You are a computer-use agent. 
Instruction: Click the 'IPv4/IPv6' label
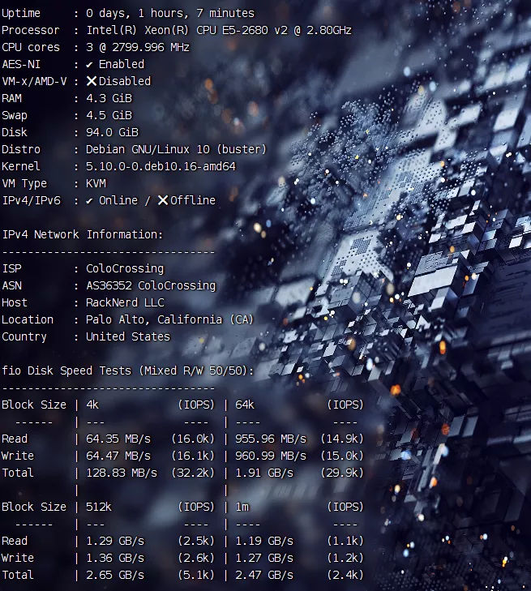(x=32, y=200)
